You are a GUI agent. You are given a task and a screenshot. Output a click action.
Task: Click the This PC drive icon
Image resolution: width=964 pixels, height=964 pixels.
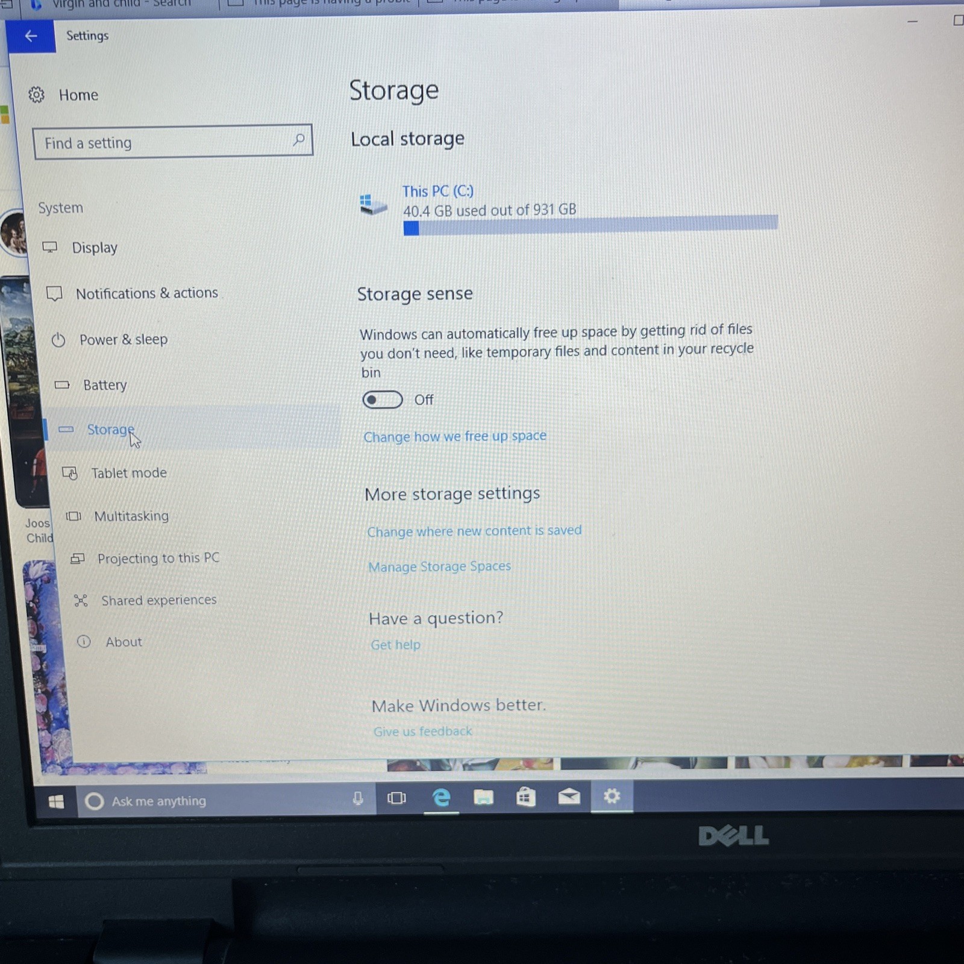(x=373, y=204)
